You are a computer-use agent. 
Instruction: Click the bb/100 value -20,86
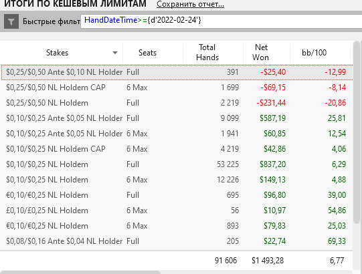(335, 103)
